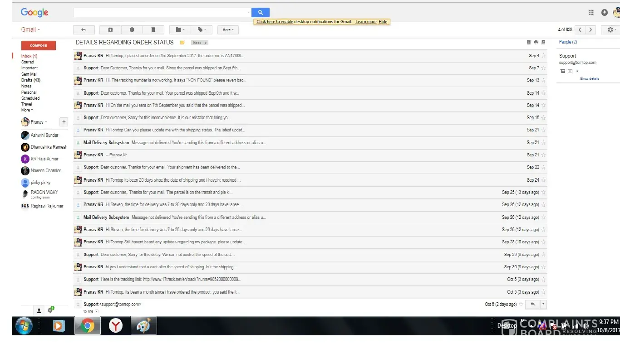This screenshot has height=348, width=620.
Task: Star the Sep 22 Support delivered message
Action: pyautogui.click(x=543, y=167)
